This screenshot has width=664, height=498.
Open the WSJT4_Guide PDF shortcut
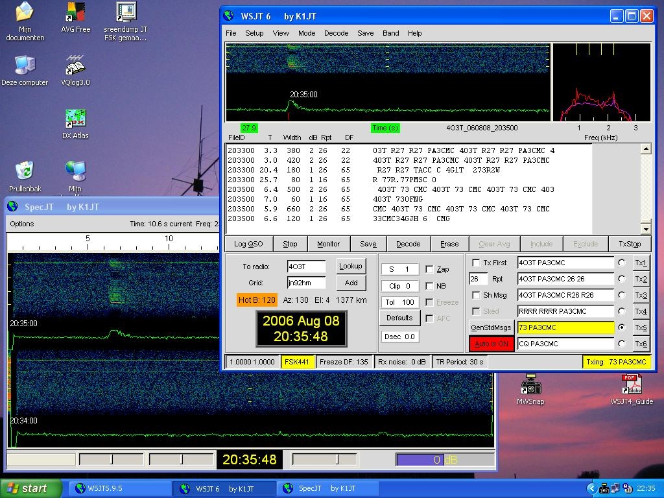tap(632, 390)
